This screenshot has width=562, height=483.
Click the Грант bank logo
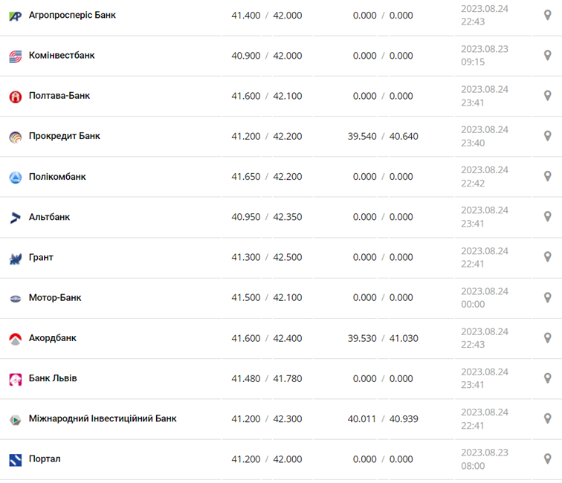click(x=16, y=258)
